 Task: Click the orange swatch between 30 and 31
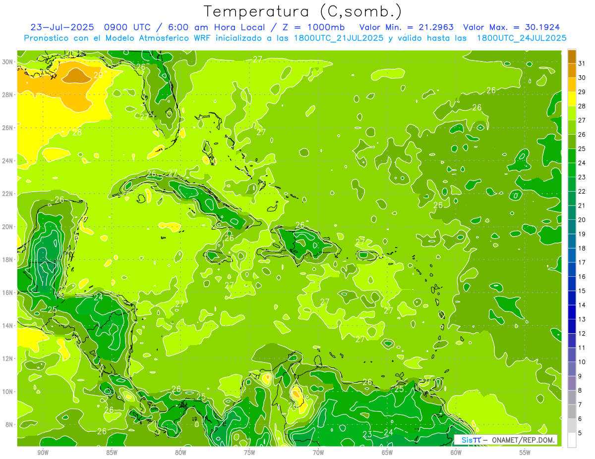coord(572,71)
